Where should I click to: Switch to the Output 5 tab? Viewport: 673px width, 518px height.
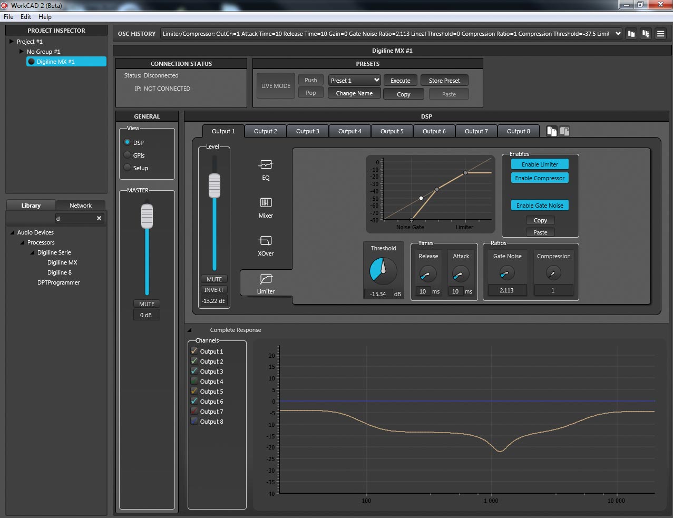tap(392, 131)
